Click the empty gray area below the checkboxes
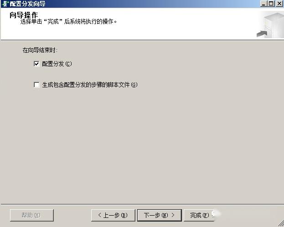Viewport: 284px width, 227px height. [x=142, y=145]
